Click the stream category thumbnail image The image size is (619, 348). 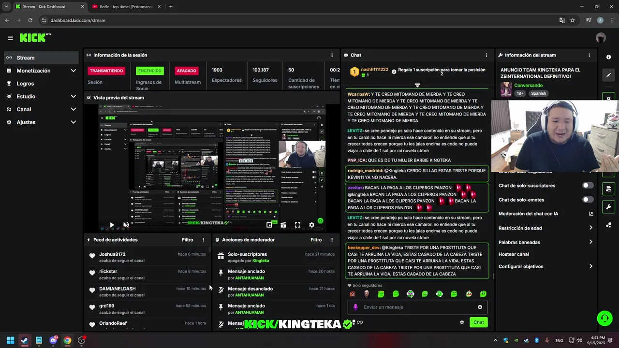(x=506, y=89)
